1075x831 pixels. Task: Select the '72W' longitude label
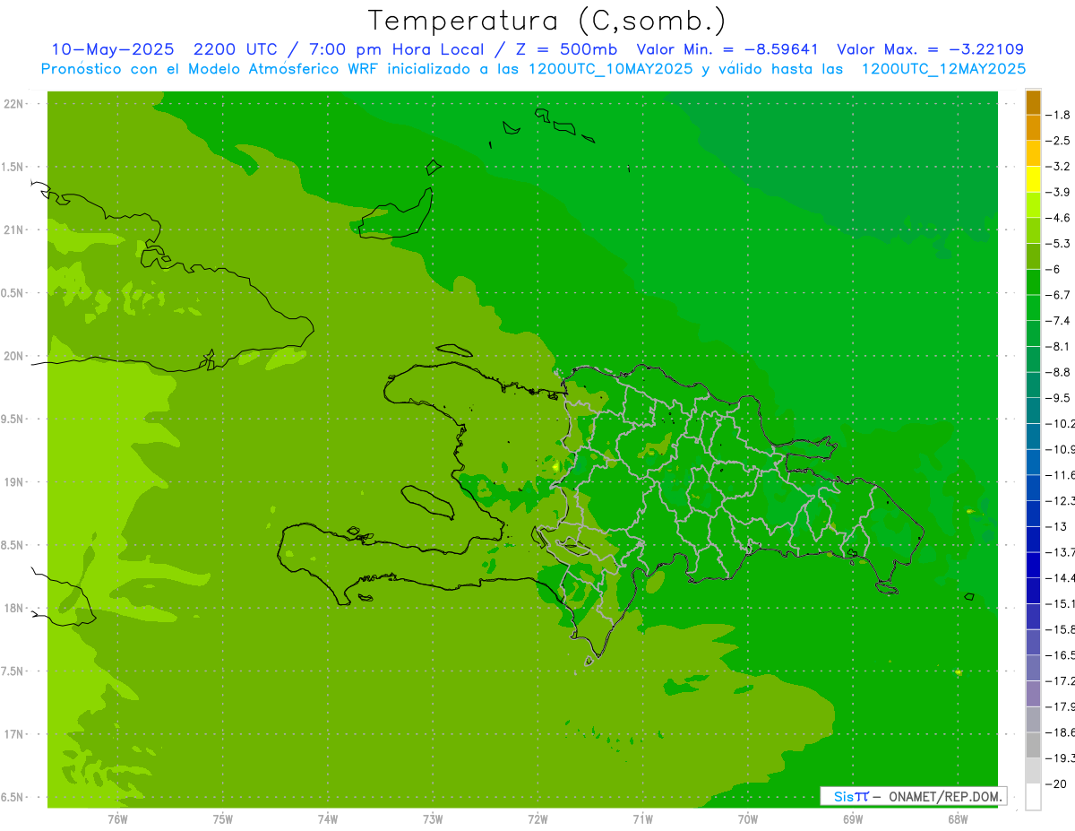[537, 818]
